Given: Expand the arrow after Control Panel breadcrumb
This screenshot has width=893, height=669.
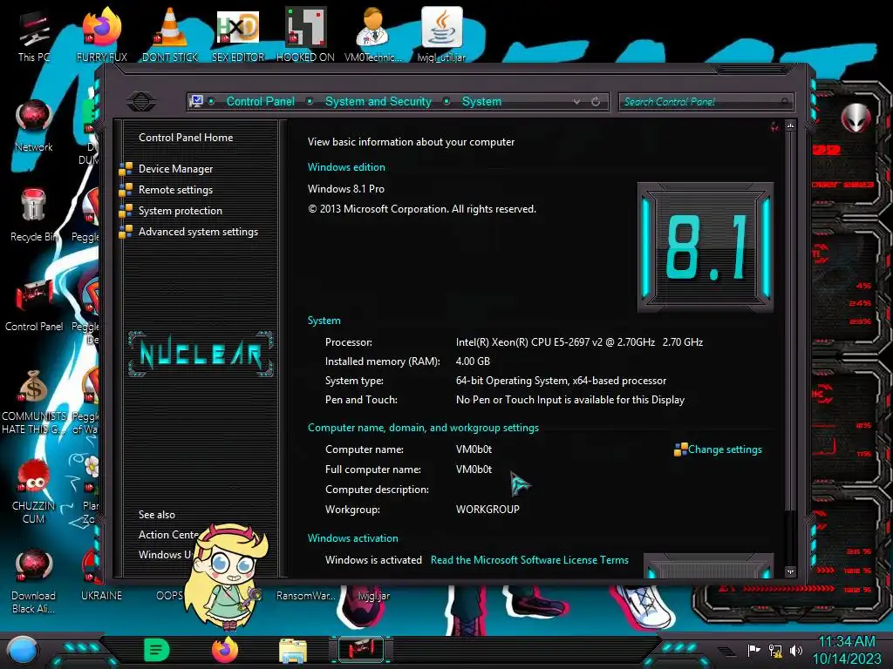Looking at the screenshot, I should (310, 101).
